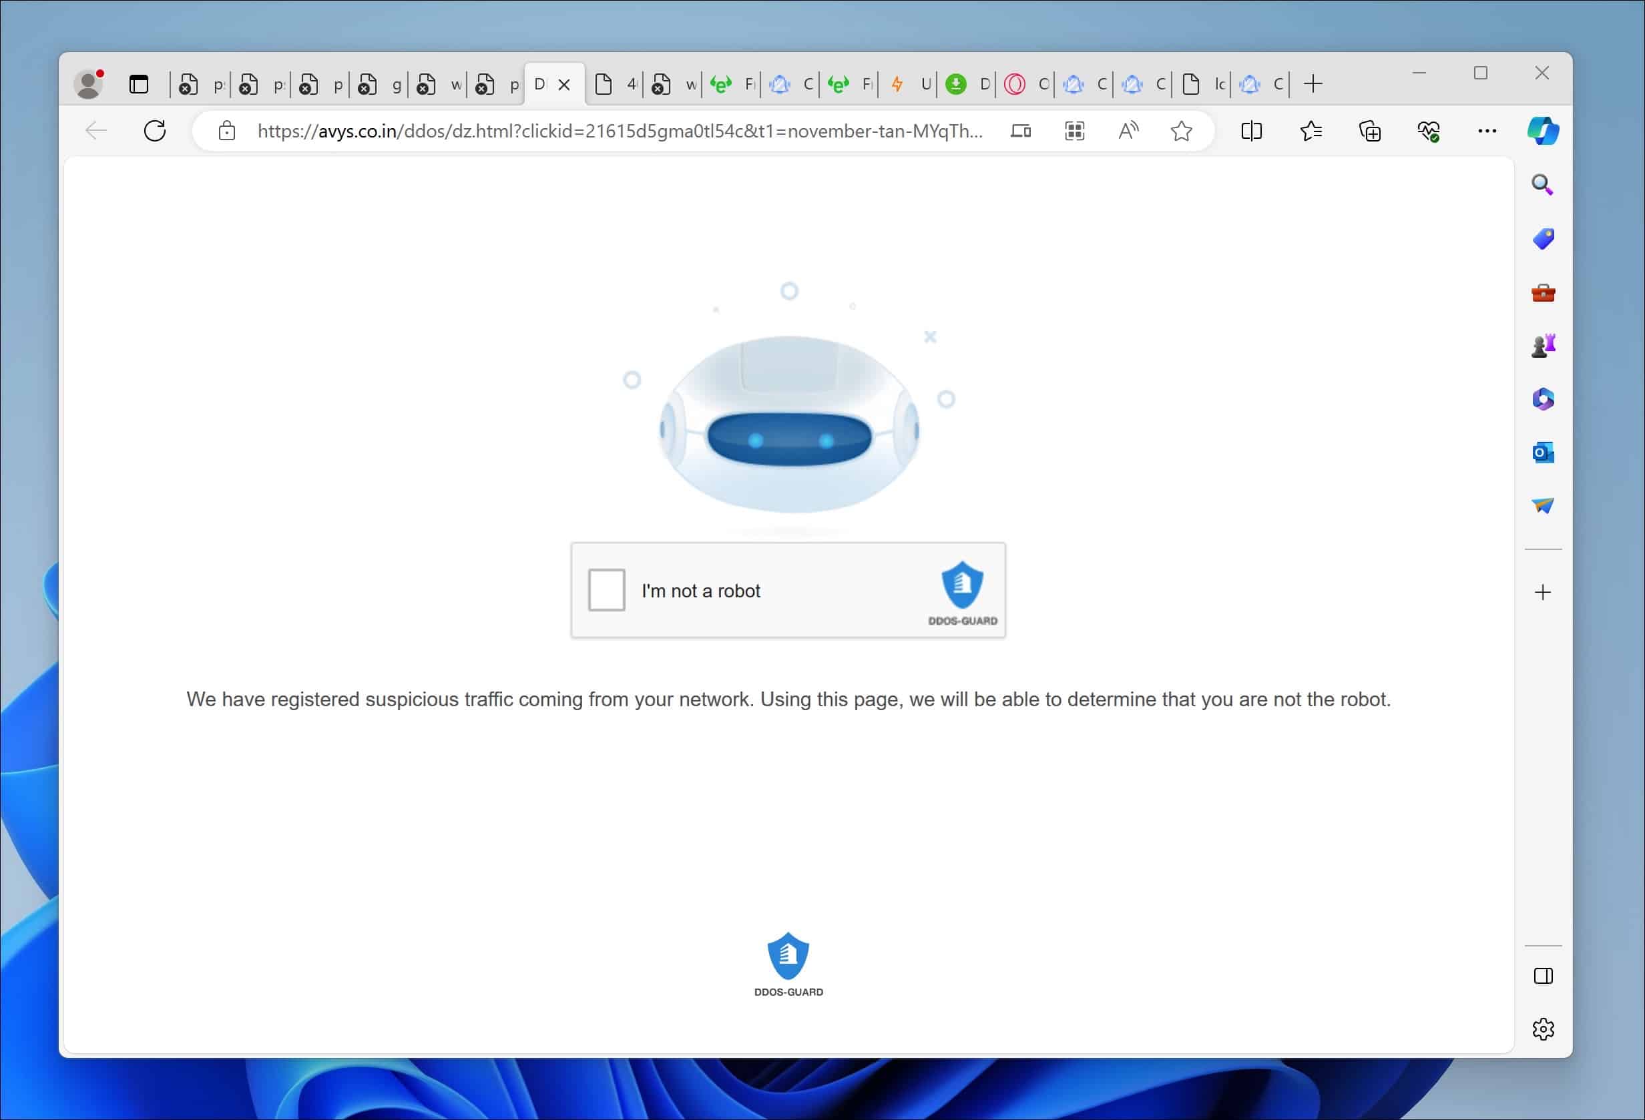View site information via the lock icon

[226, 131]
